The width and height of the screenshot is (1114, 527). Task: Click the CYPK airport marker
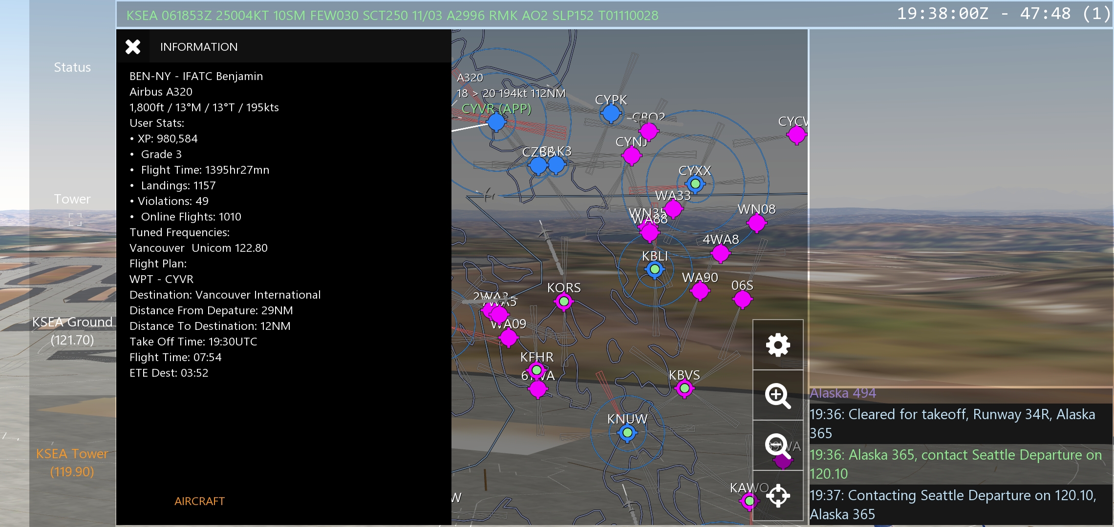coord(611,113)
